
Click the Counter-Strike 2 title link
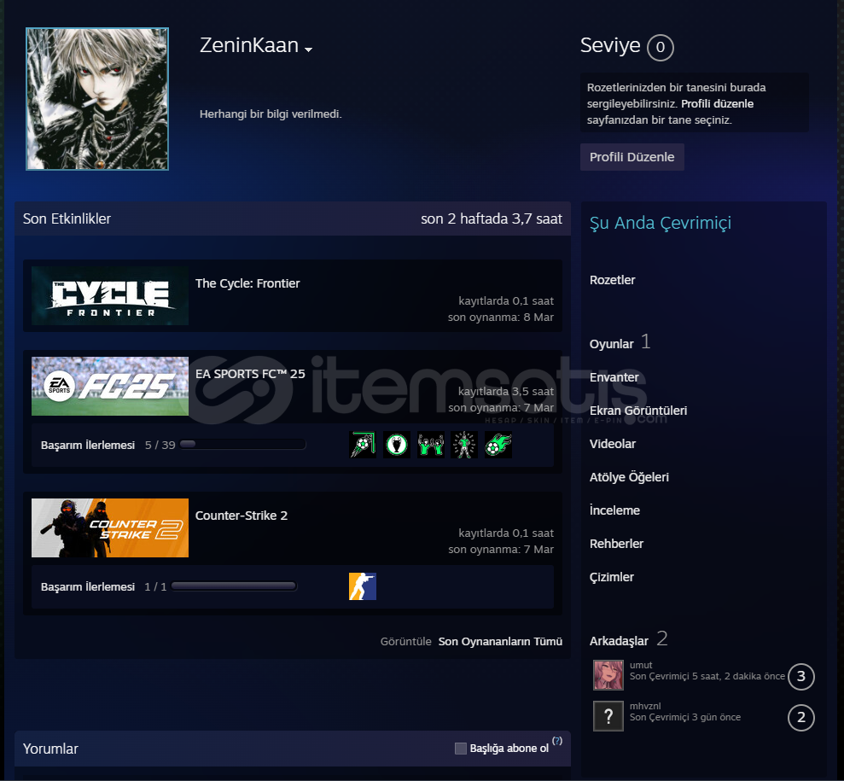pos(242,516)
